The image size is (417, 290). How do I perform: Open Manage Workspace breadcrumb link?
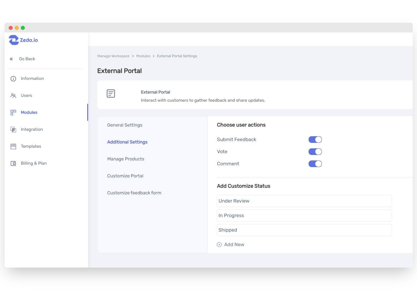(x=113, y=56)
